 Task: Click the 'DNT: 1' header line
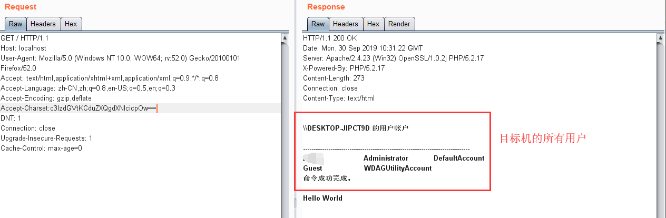[11, 118]
